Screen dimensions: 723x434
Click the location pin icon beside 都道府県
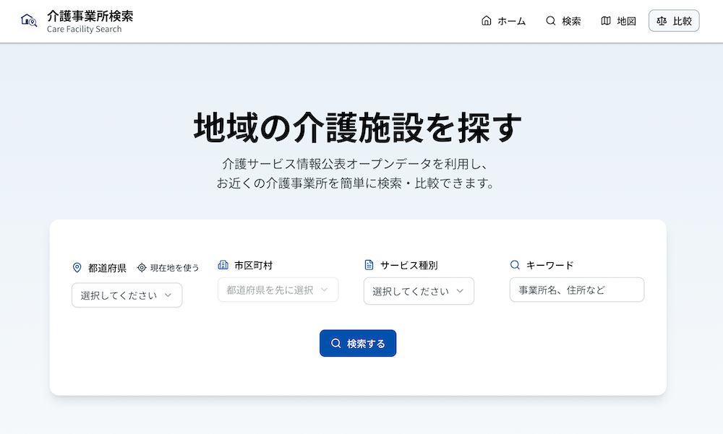point(77,267)
